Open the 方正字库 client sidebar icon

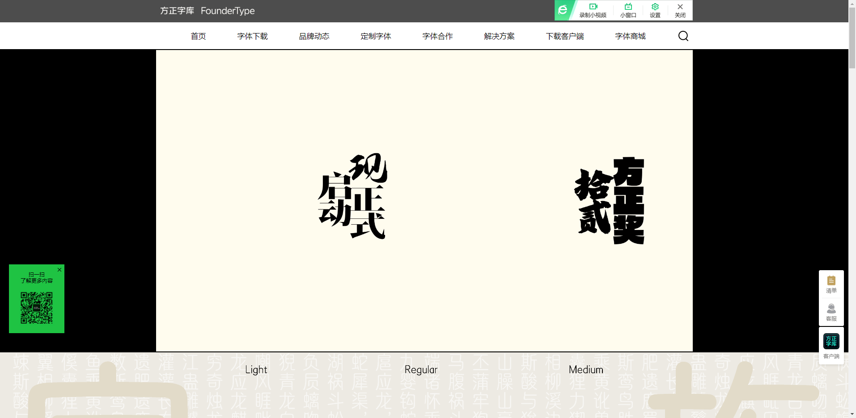tap(831, 341)
